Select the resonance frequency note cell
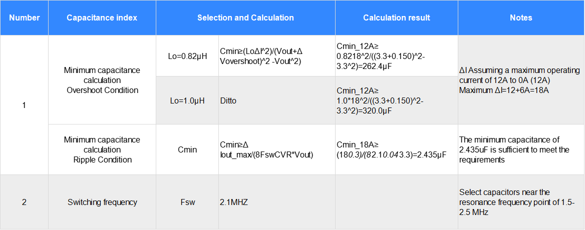The image size is (585, 230). click(x=521, y=202)
